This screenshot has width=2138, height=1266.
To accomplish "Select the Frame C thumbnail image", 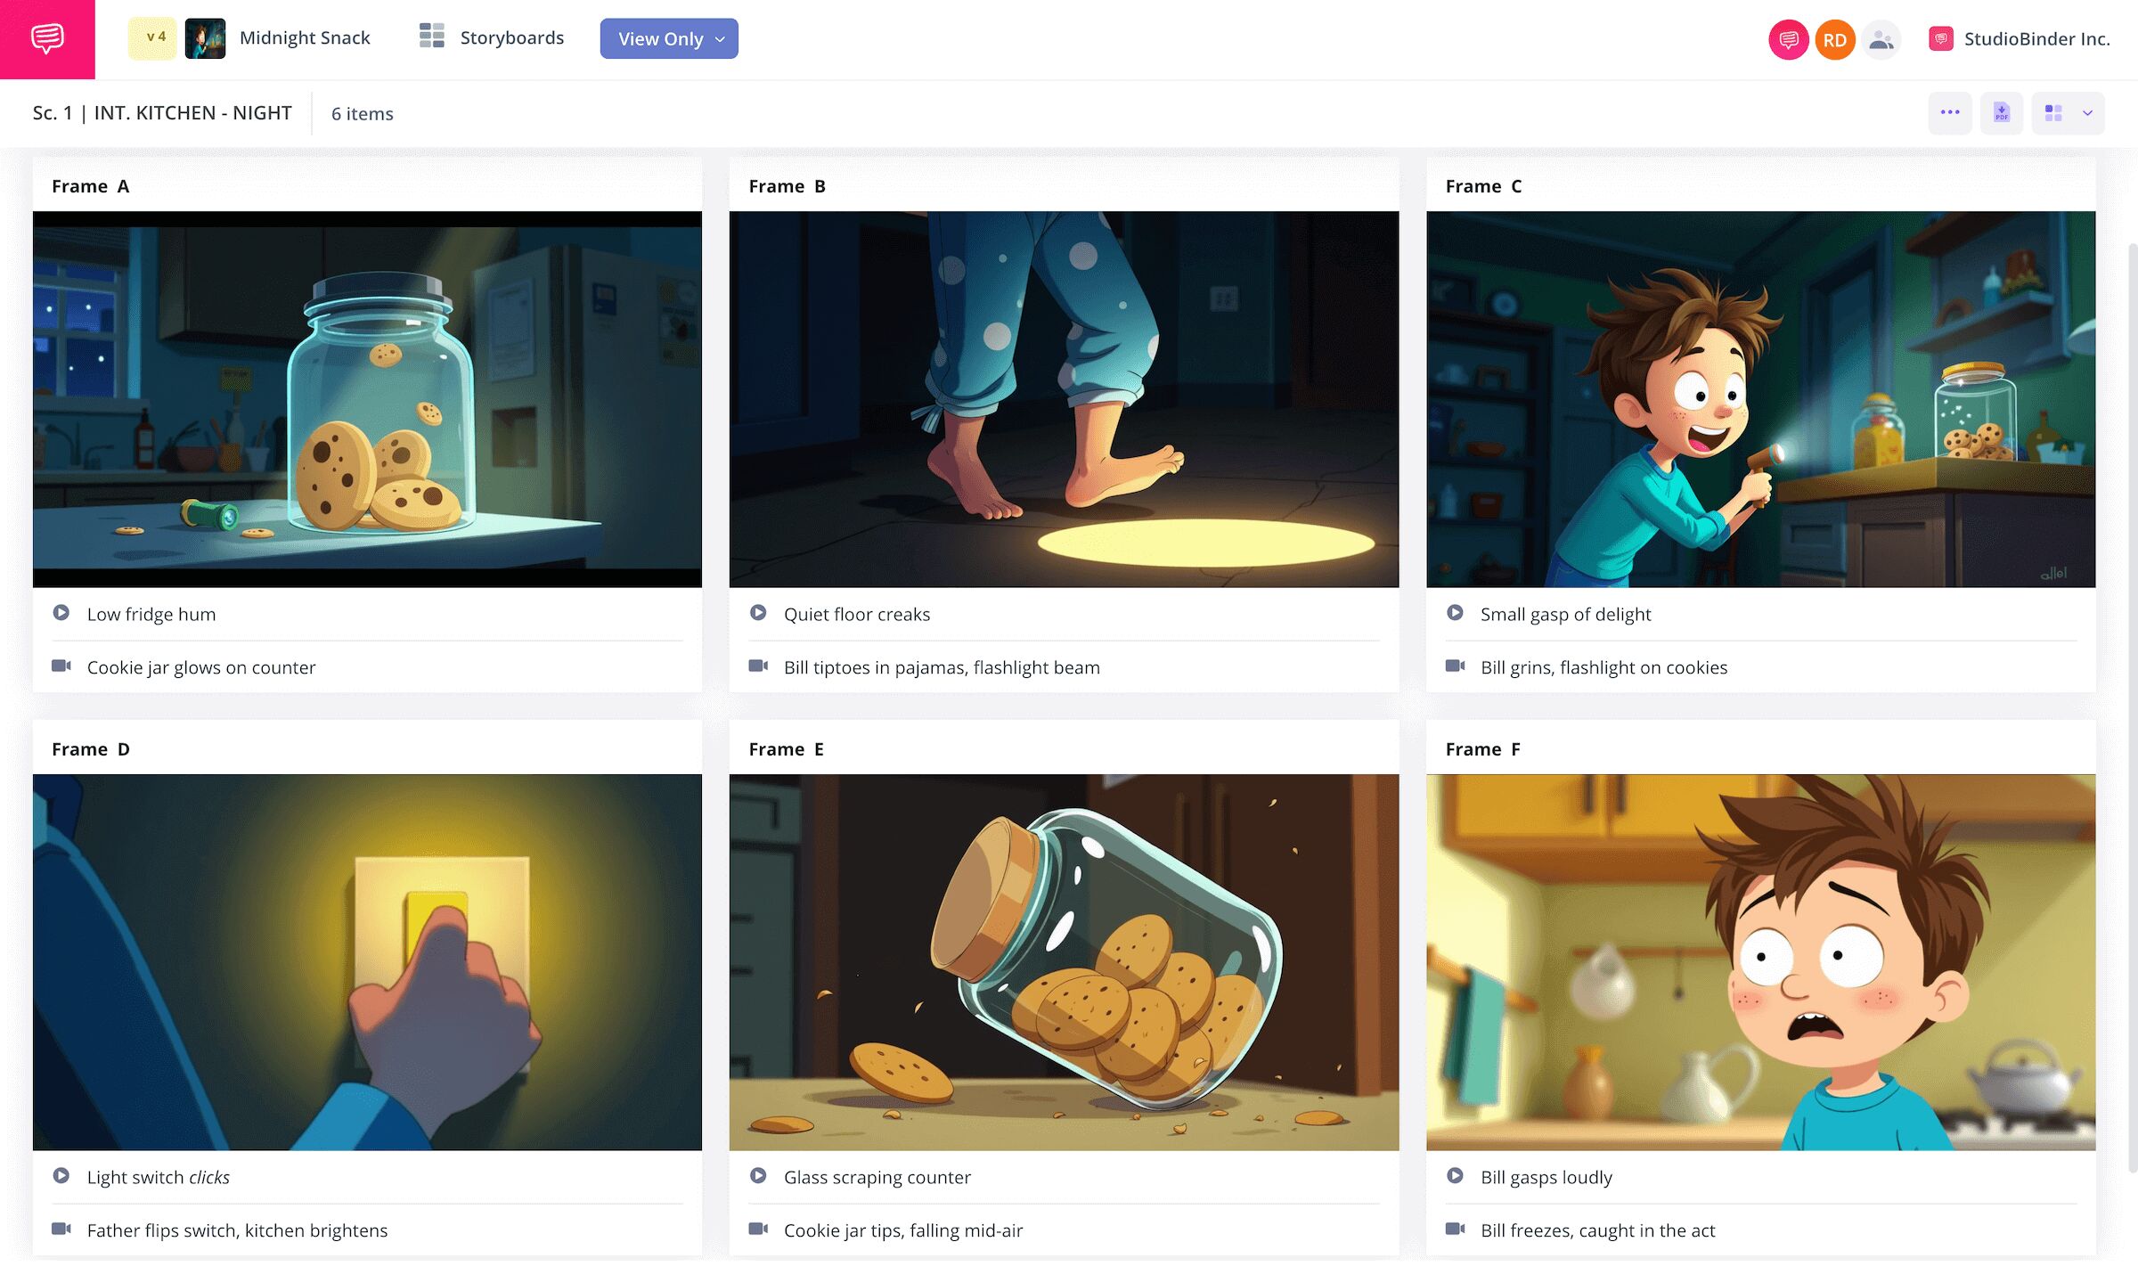I will coord(1760,398).
